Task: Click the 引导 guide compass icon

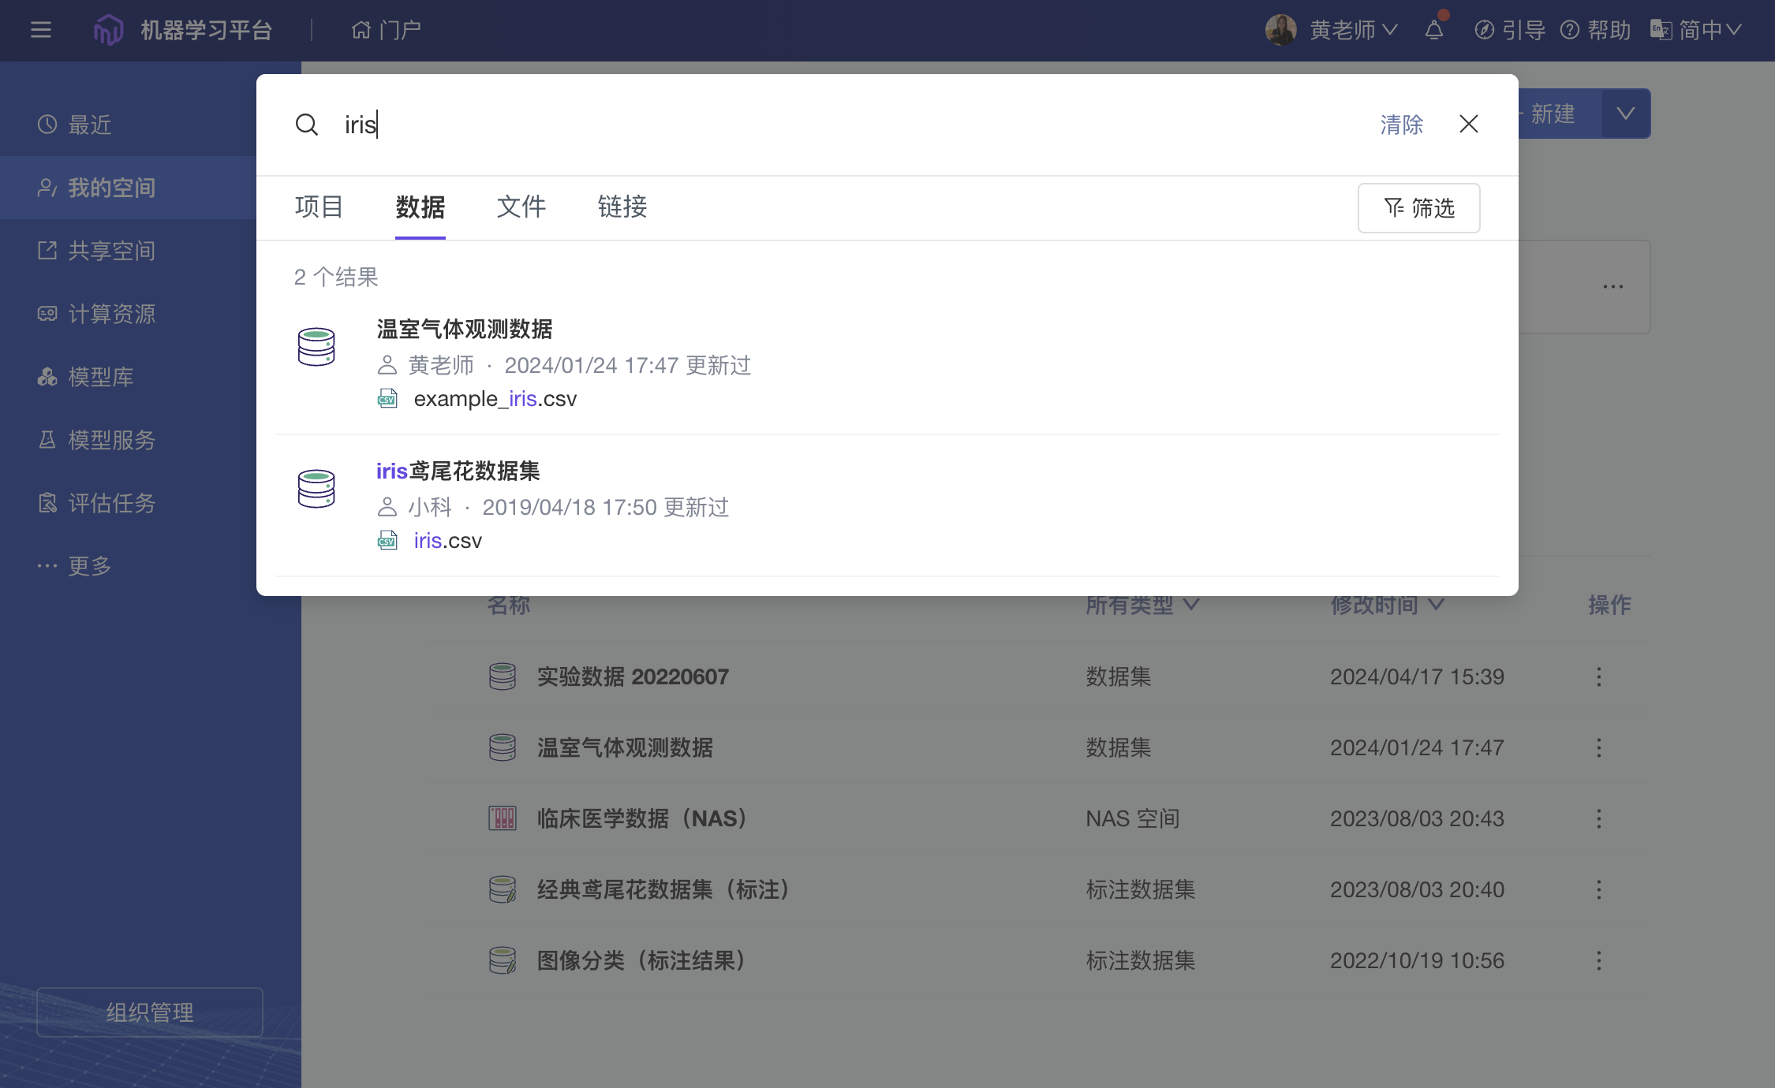Action: [x=1484, y=30]
